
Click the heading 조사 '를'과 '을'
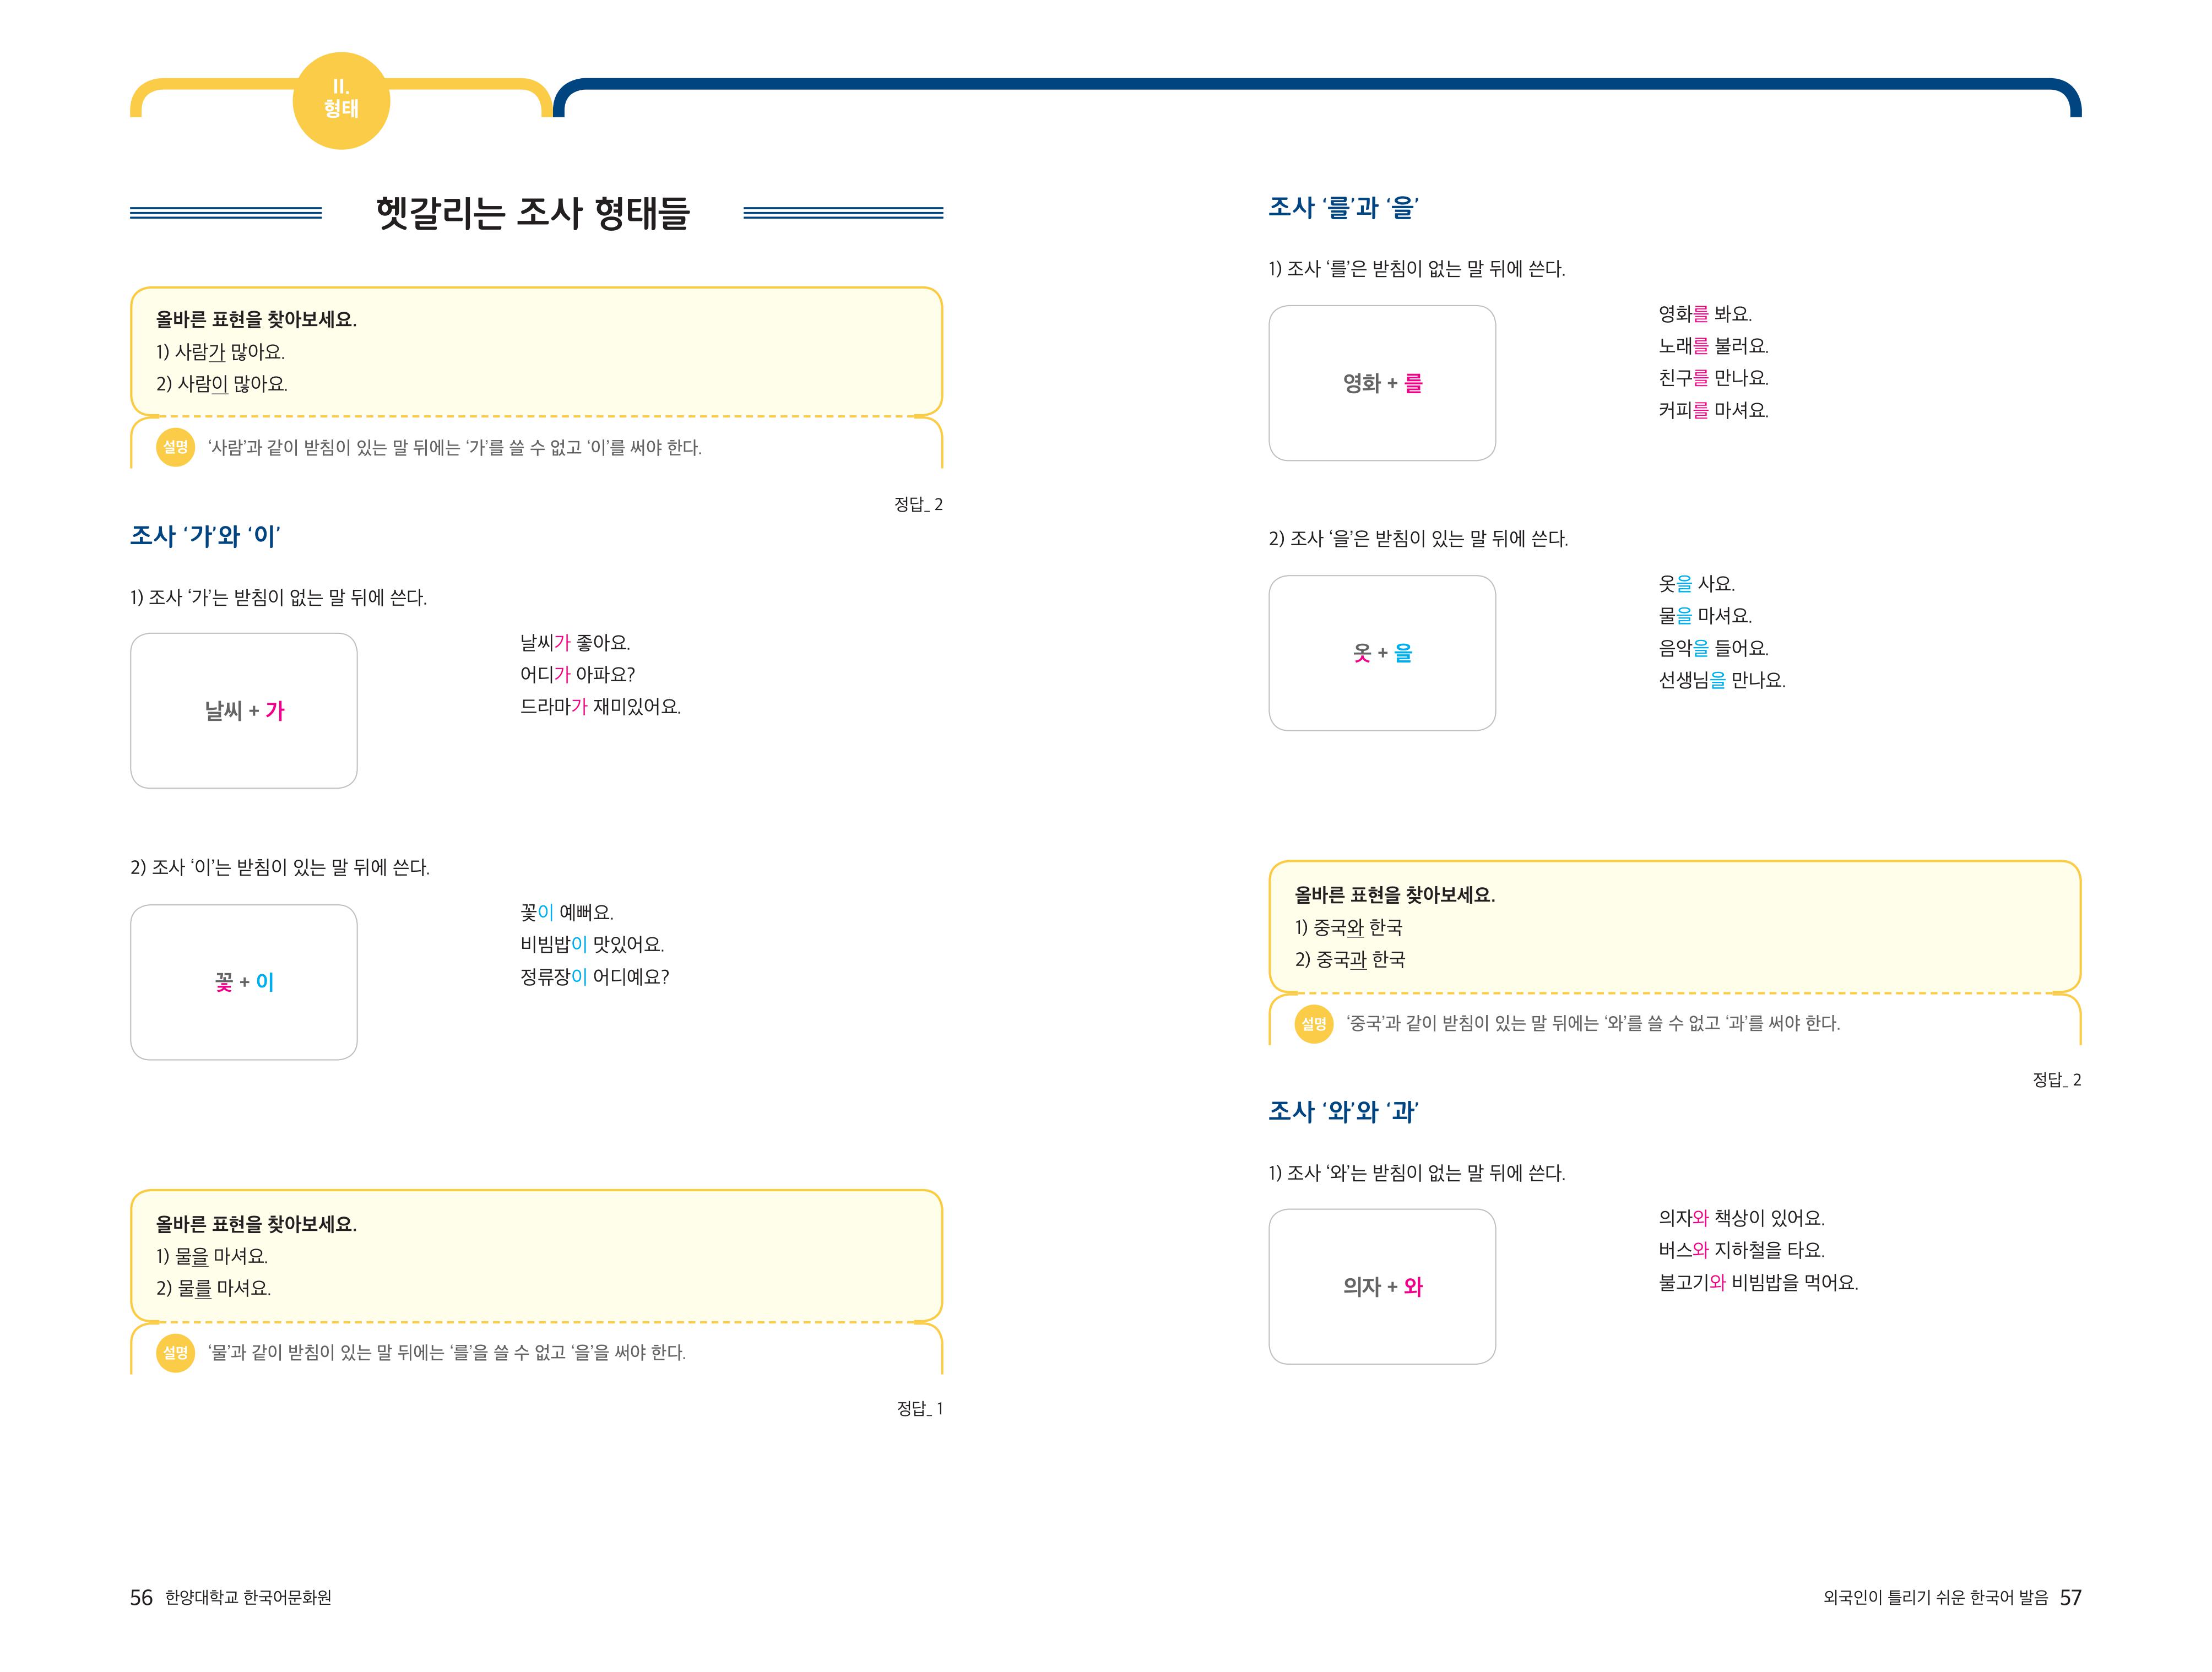click(1343, 208)
